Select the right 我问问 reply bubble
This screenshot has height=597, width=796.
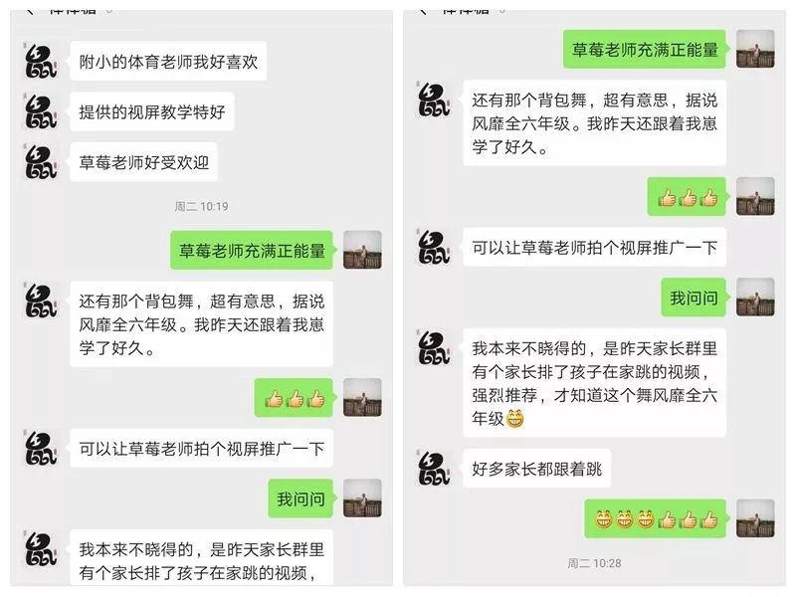694,298
